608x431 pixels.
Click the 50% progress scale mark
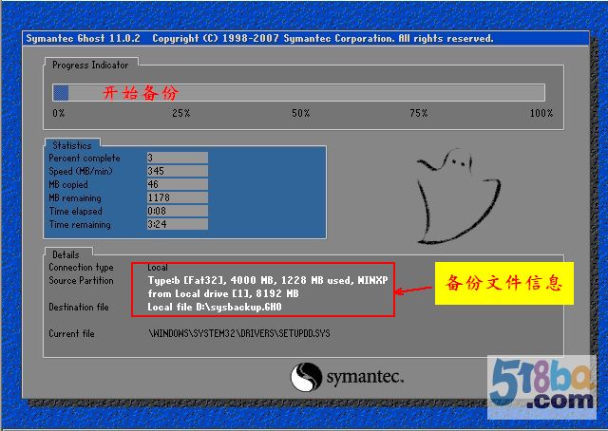click(301, 113)
